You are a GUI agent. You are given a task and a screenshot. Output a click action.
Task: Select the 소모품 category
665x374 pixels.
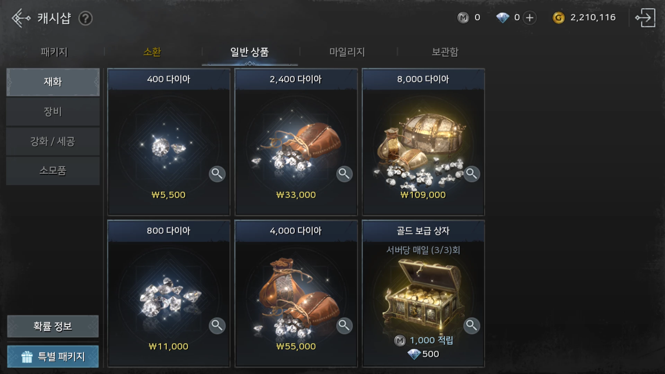pos(53,171)
